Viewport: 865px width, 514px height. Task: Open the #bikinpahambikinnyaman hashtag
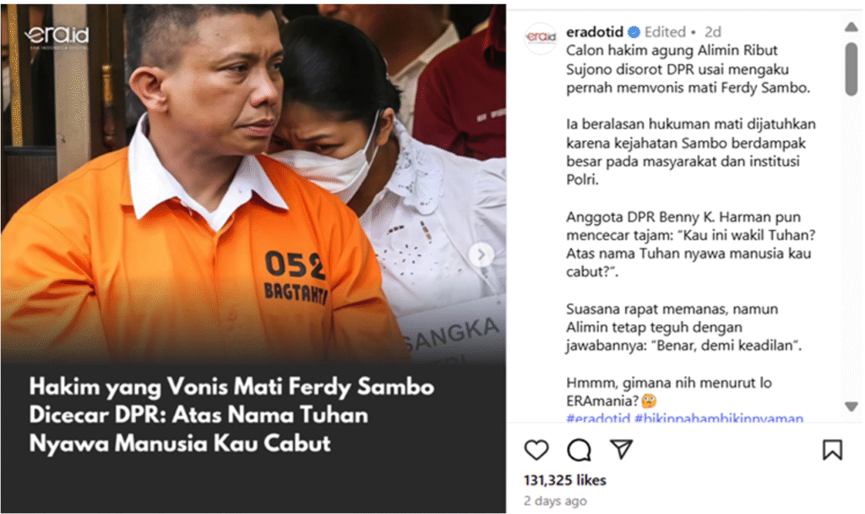(719, 418)
